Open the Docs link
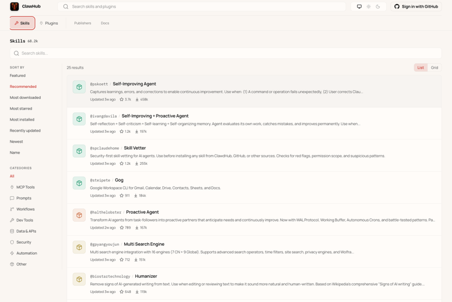 105,23
